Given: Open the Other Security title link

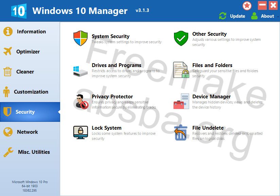Looking at the screenshot, I should 209,34.
